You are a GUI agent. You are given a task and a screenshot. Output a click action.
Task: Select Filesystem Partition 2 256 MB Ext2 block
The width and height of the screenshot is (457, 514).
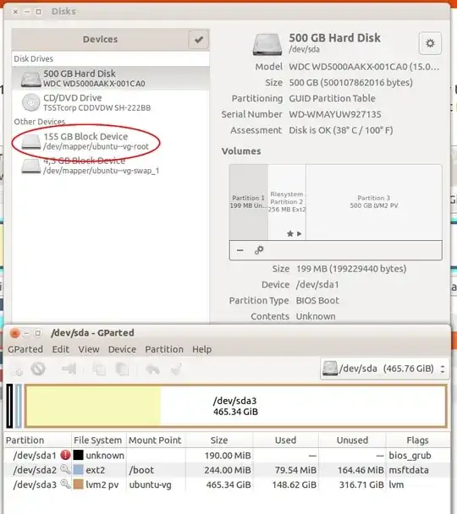(287, 202)
